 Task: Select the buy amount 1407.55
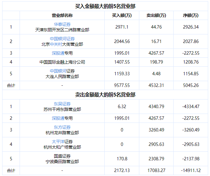coord(122,62)
